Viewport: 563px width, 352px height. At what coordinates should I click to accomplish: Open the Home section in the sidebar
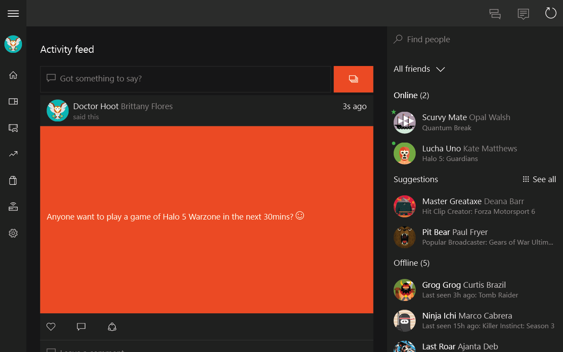click(x=13, y=75)
